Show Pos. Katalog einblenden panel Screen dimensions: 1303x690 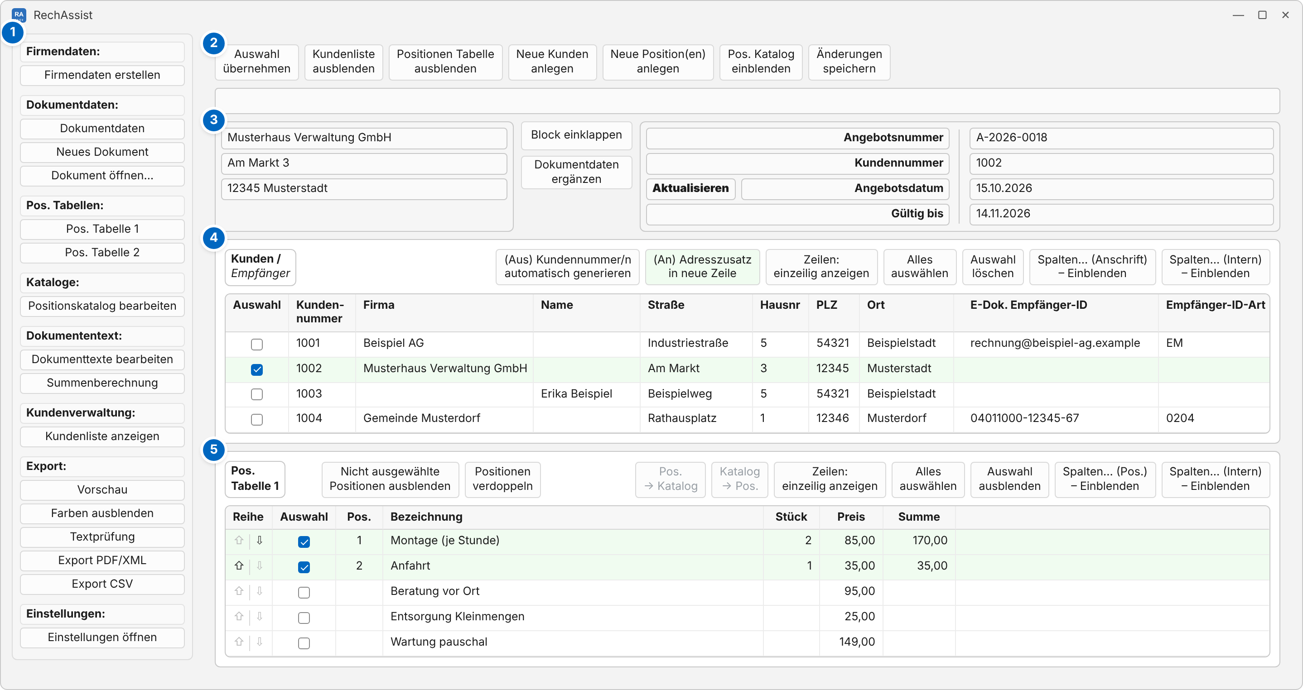761,62
